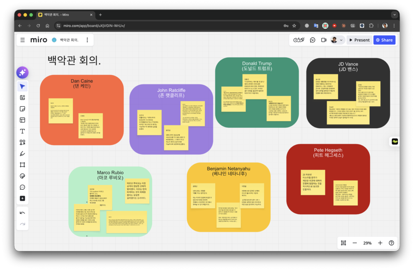
Task: Bookmark this page with star icon
Action: (x=294, y=26)
